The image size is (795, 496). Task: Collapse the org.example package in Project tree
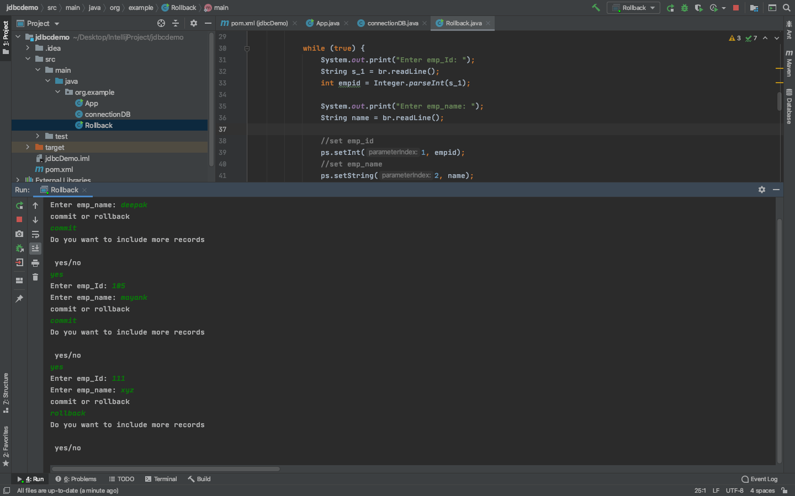(57, 91)
